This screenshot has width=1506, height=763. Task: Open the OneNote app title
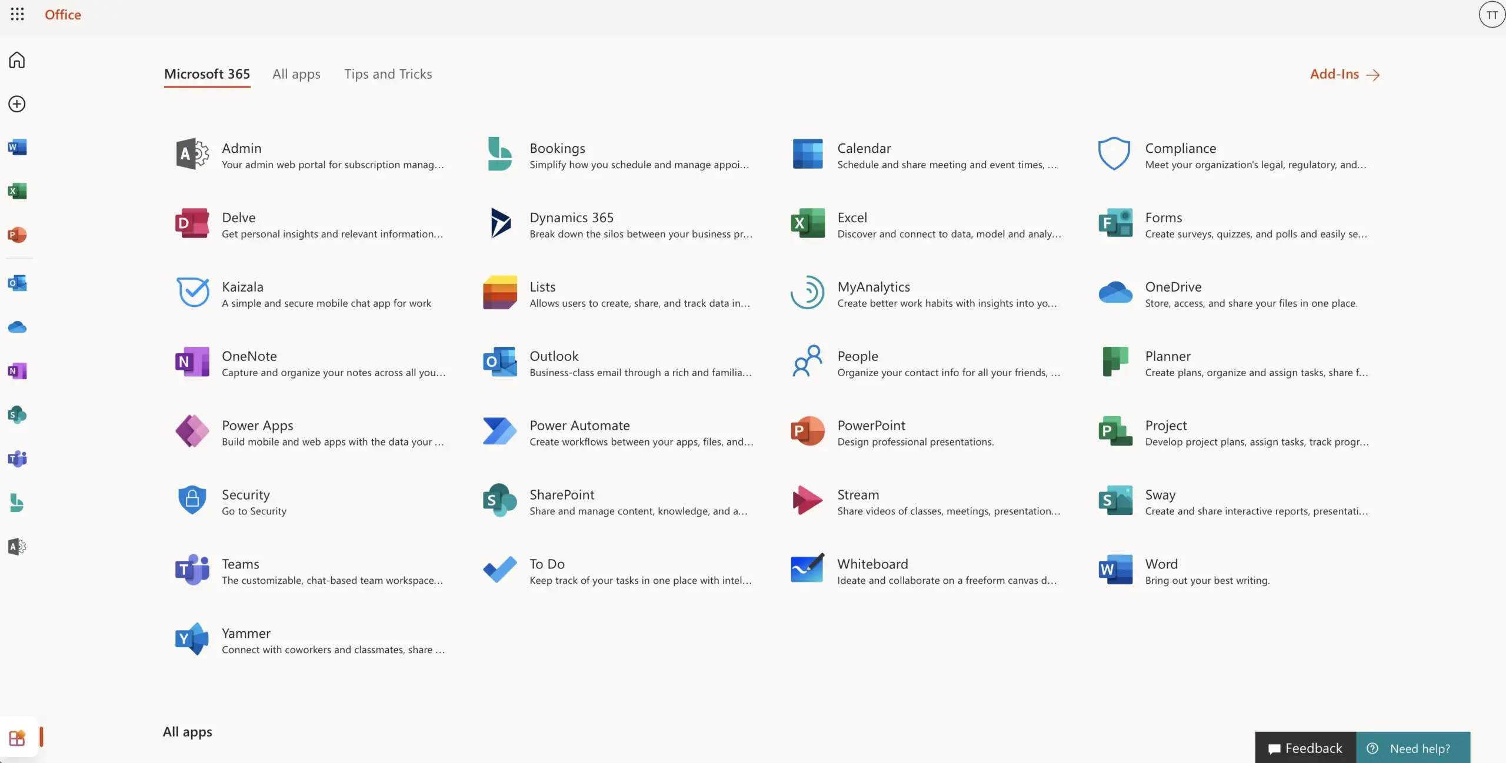tap(249, 356)
